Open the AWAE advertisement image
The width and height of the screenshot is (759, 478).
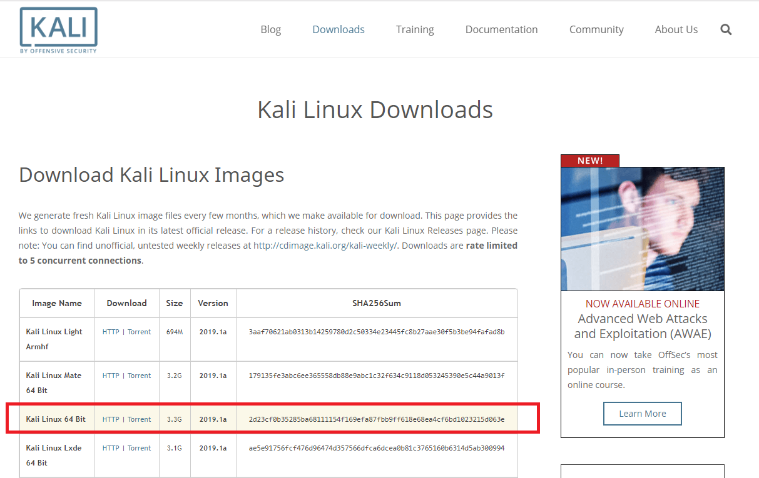643,229
